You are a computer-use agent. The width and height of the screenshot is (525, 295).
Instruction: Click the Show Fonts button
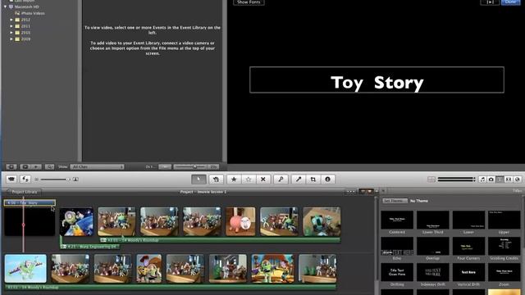(x=249, y=2)
